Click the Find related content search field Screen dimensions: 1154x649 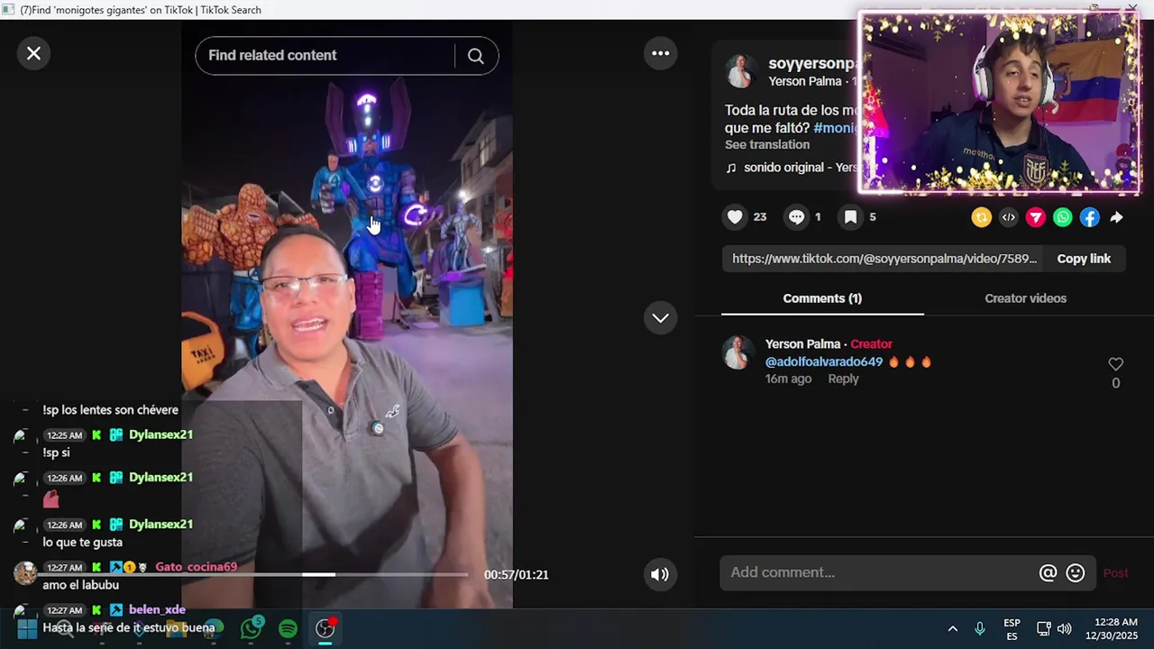tap(326, 56)
